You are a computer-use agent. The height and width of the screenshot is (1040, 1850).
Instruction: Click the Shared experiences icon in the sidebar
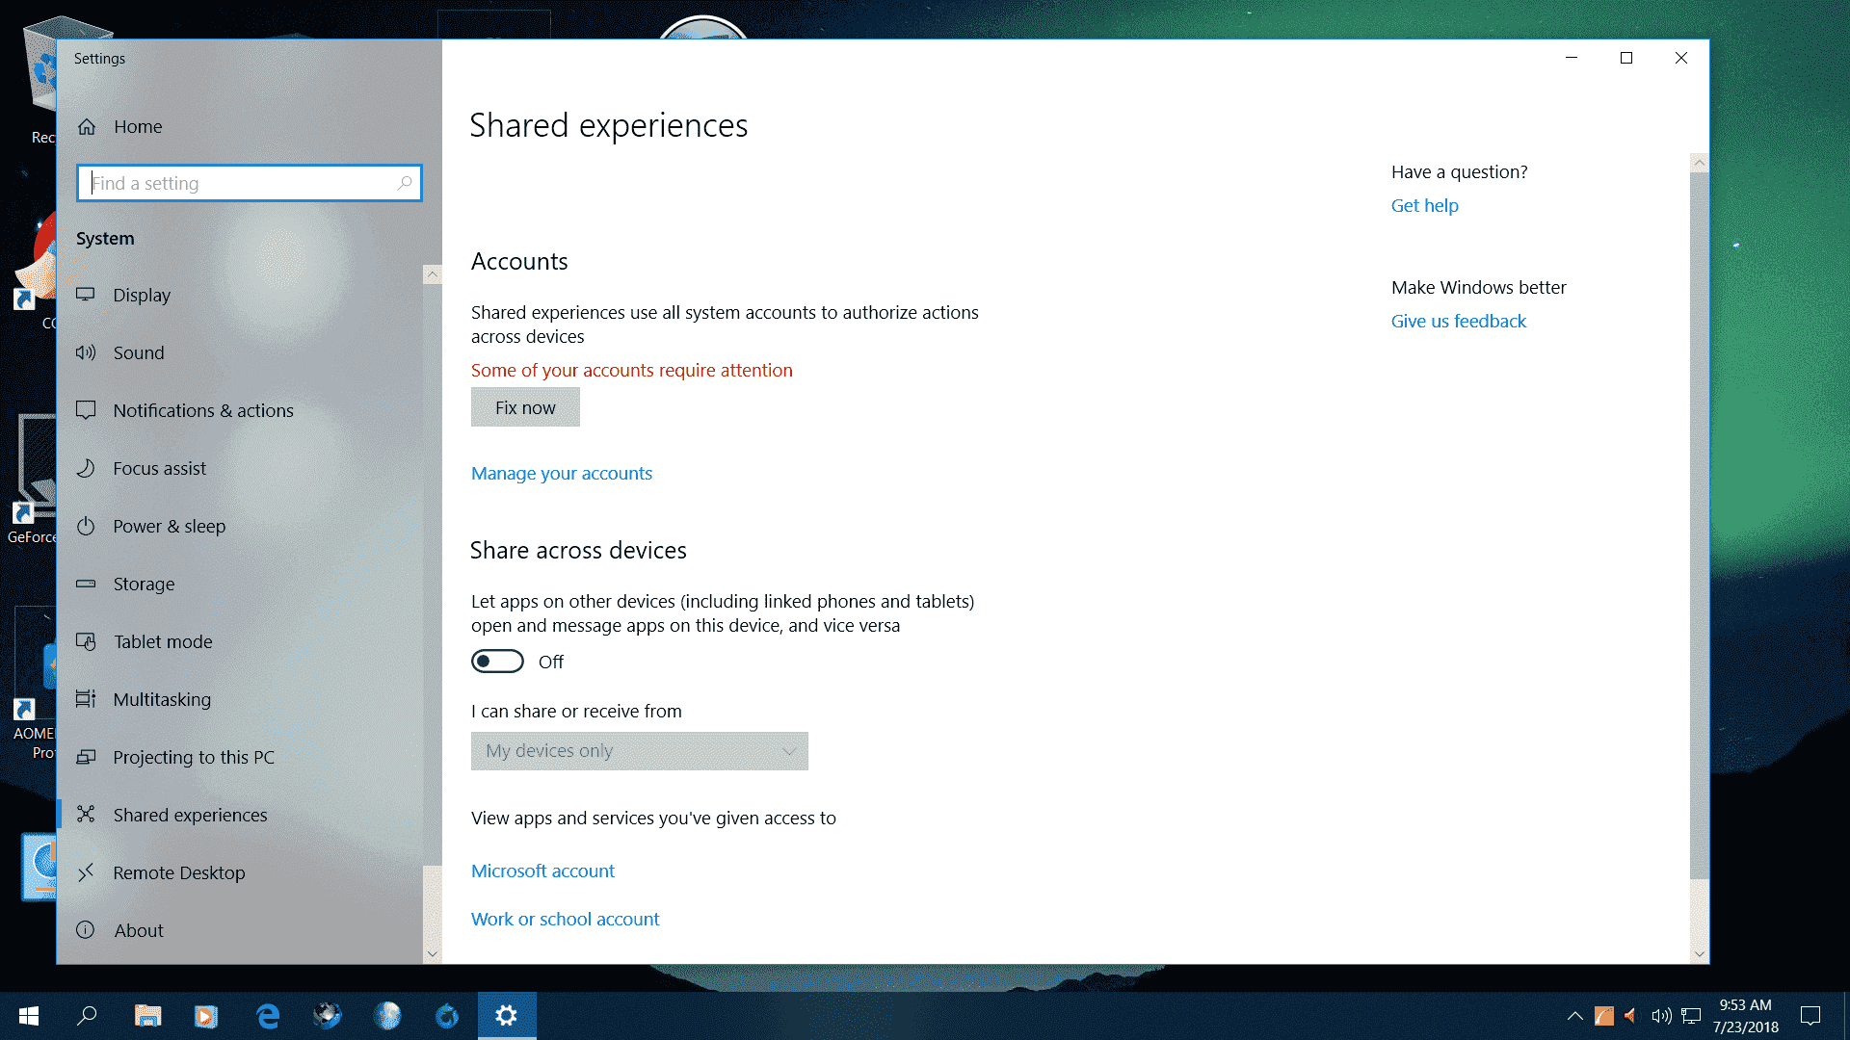coord(86,815)
